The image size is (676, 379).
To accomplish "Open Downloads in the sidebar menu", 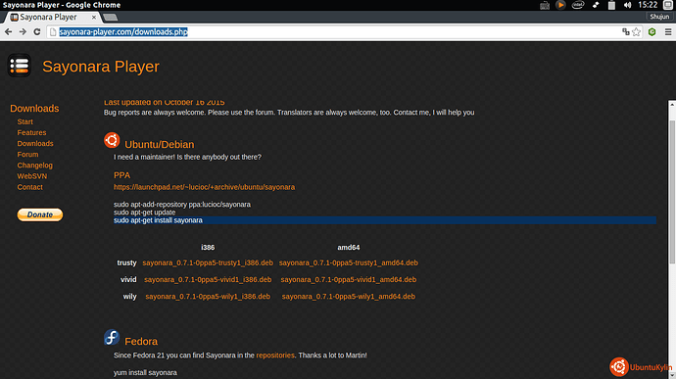I will [x=35, y=144].
